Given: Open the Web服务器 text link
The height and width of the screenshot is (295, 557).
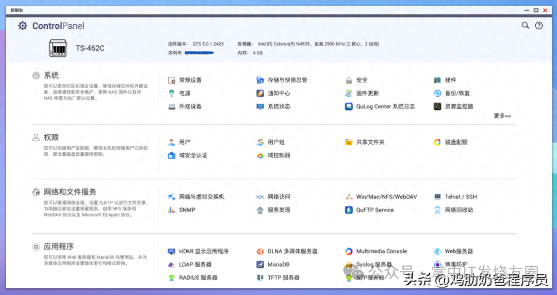Looking at the screenshot, I should 459,251.
